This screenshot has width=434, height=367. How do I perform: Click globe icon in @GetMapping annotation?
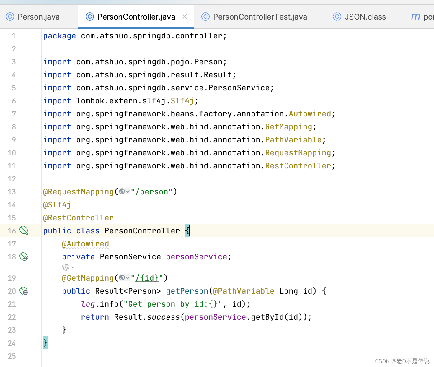point(122,278)
